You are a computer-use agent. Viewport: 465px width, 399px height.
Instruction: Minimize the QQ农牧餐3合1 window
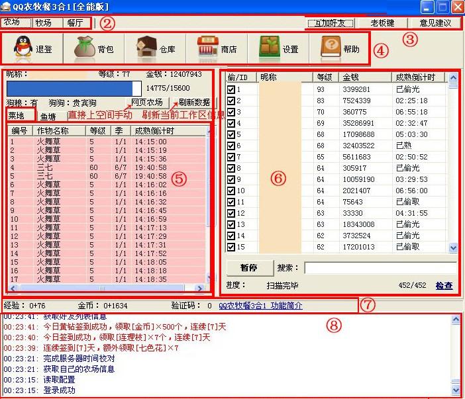tap(427, 7)
